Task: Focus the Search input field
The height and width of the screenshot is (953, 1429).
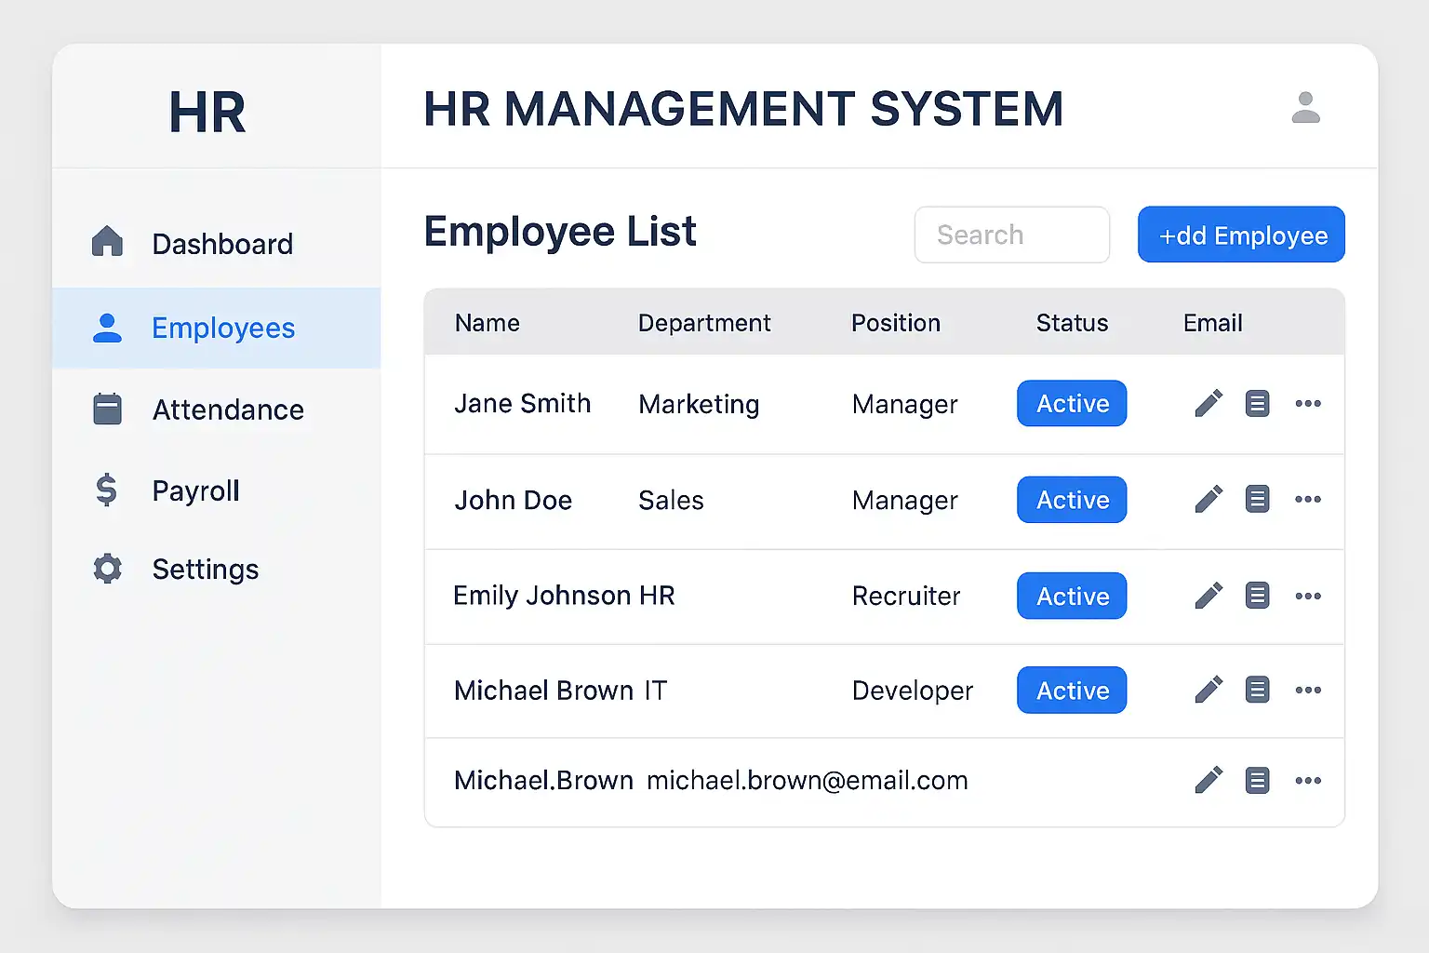Action: (x=1011, y=235)
